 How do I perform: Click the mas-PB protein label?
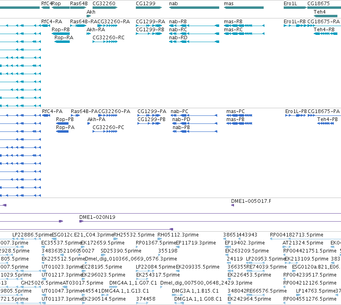click(235, 119)
